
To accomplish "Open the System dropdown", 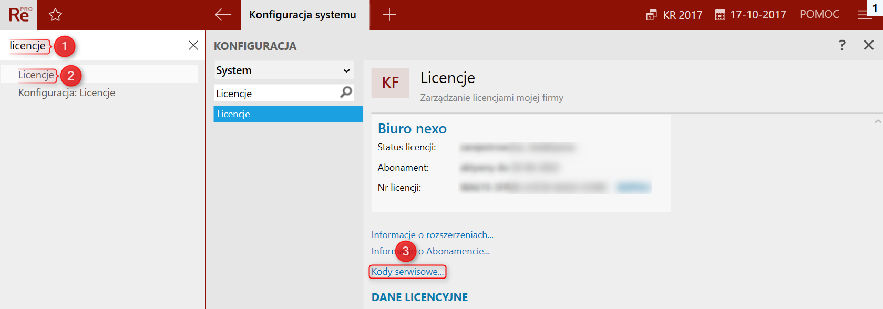I will click(x=284, y=70).
